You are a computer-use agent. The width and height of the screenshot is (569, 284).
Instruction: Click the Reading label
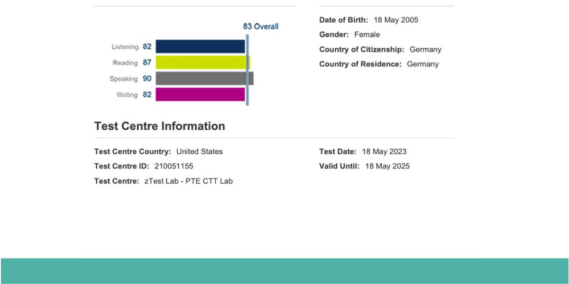click(127, 62)
